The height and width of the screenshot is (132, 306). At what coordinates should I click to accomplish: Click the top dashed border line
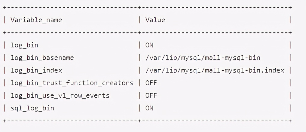(x=148, y=7)
